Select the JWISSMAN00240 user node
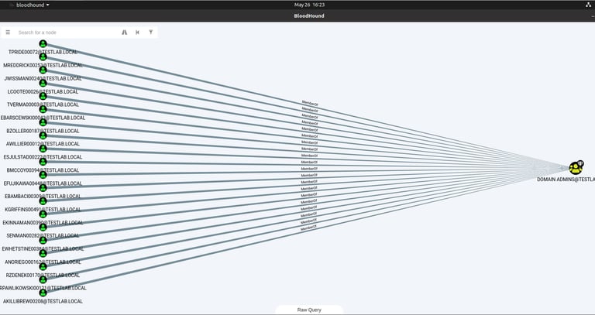The height and width of the screenshot is (315, 595). tap(43, 70)
